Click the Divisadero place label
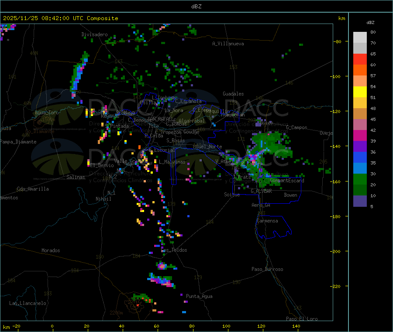Viewport: 393px width, 332px height. (94, 34)
